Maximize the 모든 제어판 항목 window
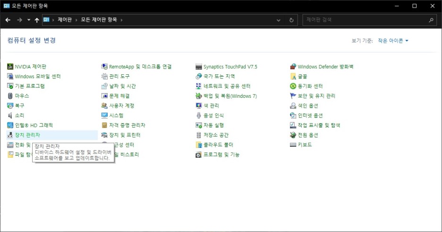Image resolution: width=442 pixels, height=232 pixels. [x=415, y=6]
